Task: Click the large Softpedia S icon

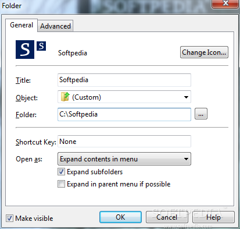Action: point(25,50)
